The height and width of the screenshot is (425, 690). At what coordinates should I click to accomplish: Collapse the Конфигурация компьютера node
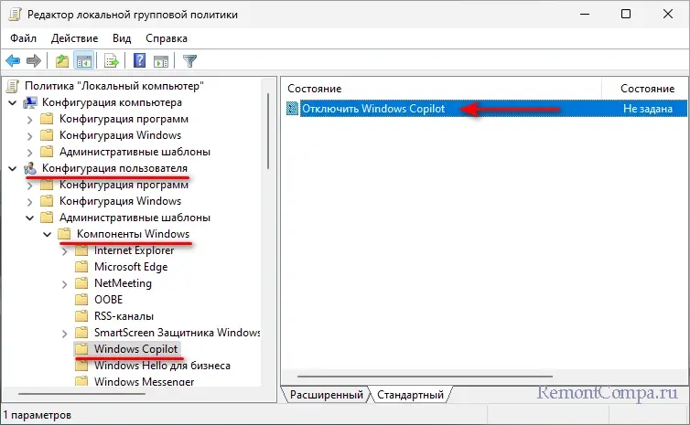point(12,102)
